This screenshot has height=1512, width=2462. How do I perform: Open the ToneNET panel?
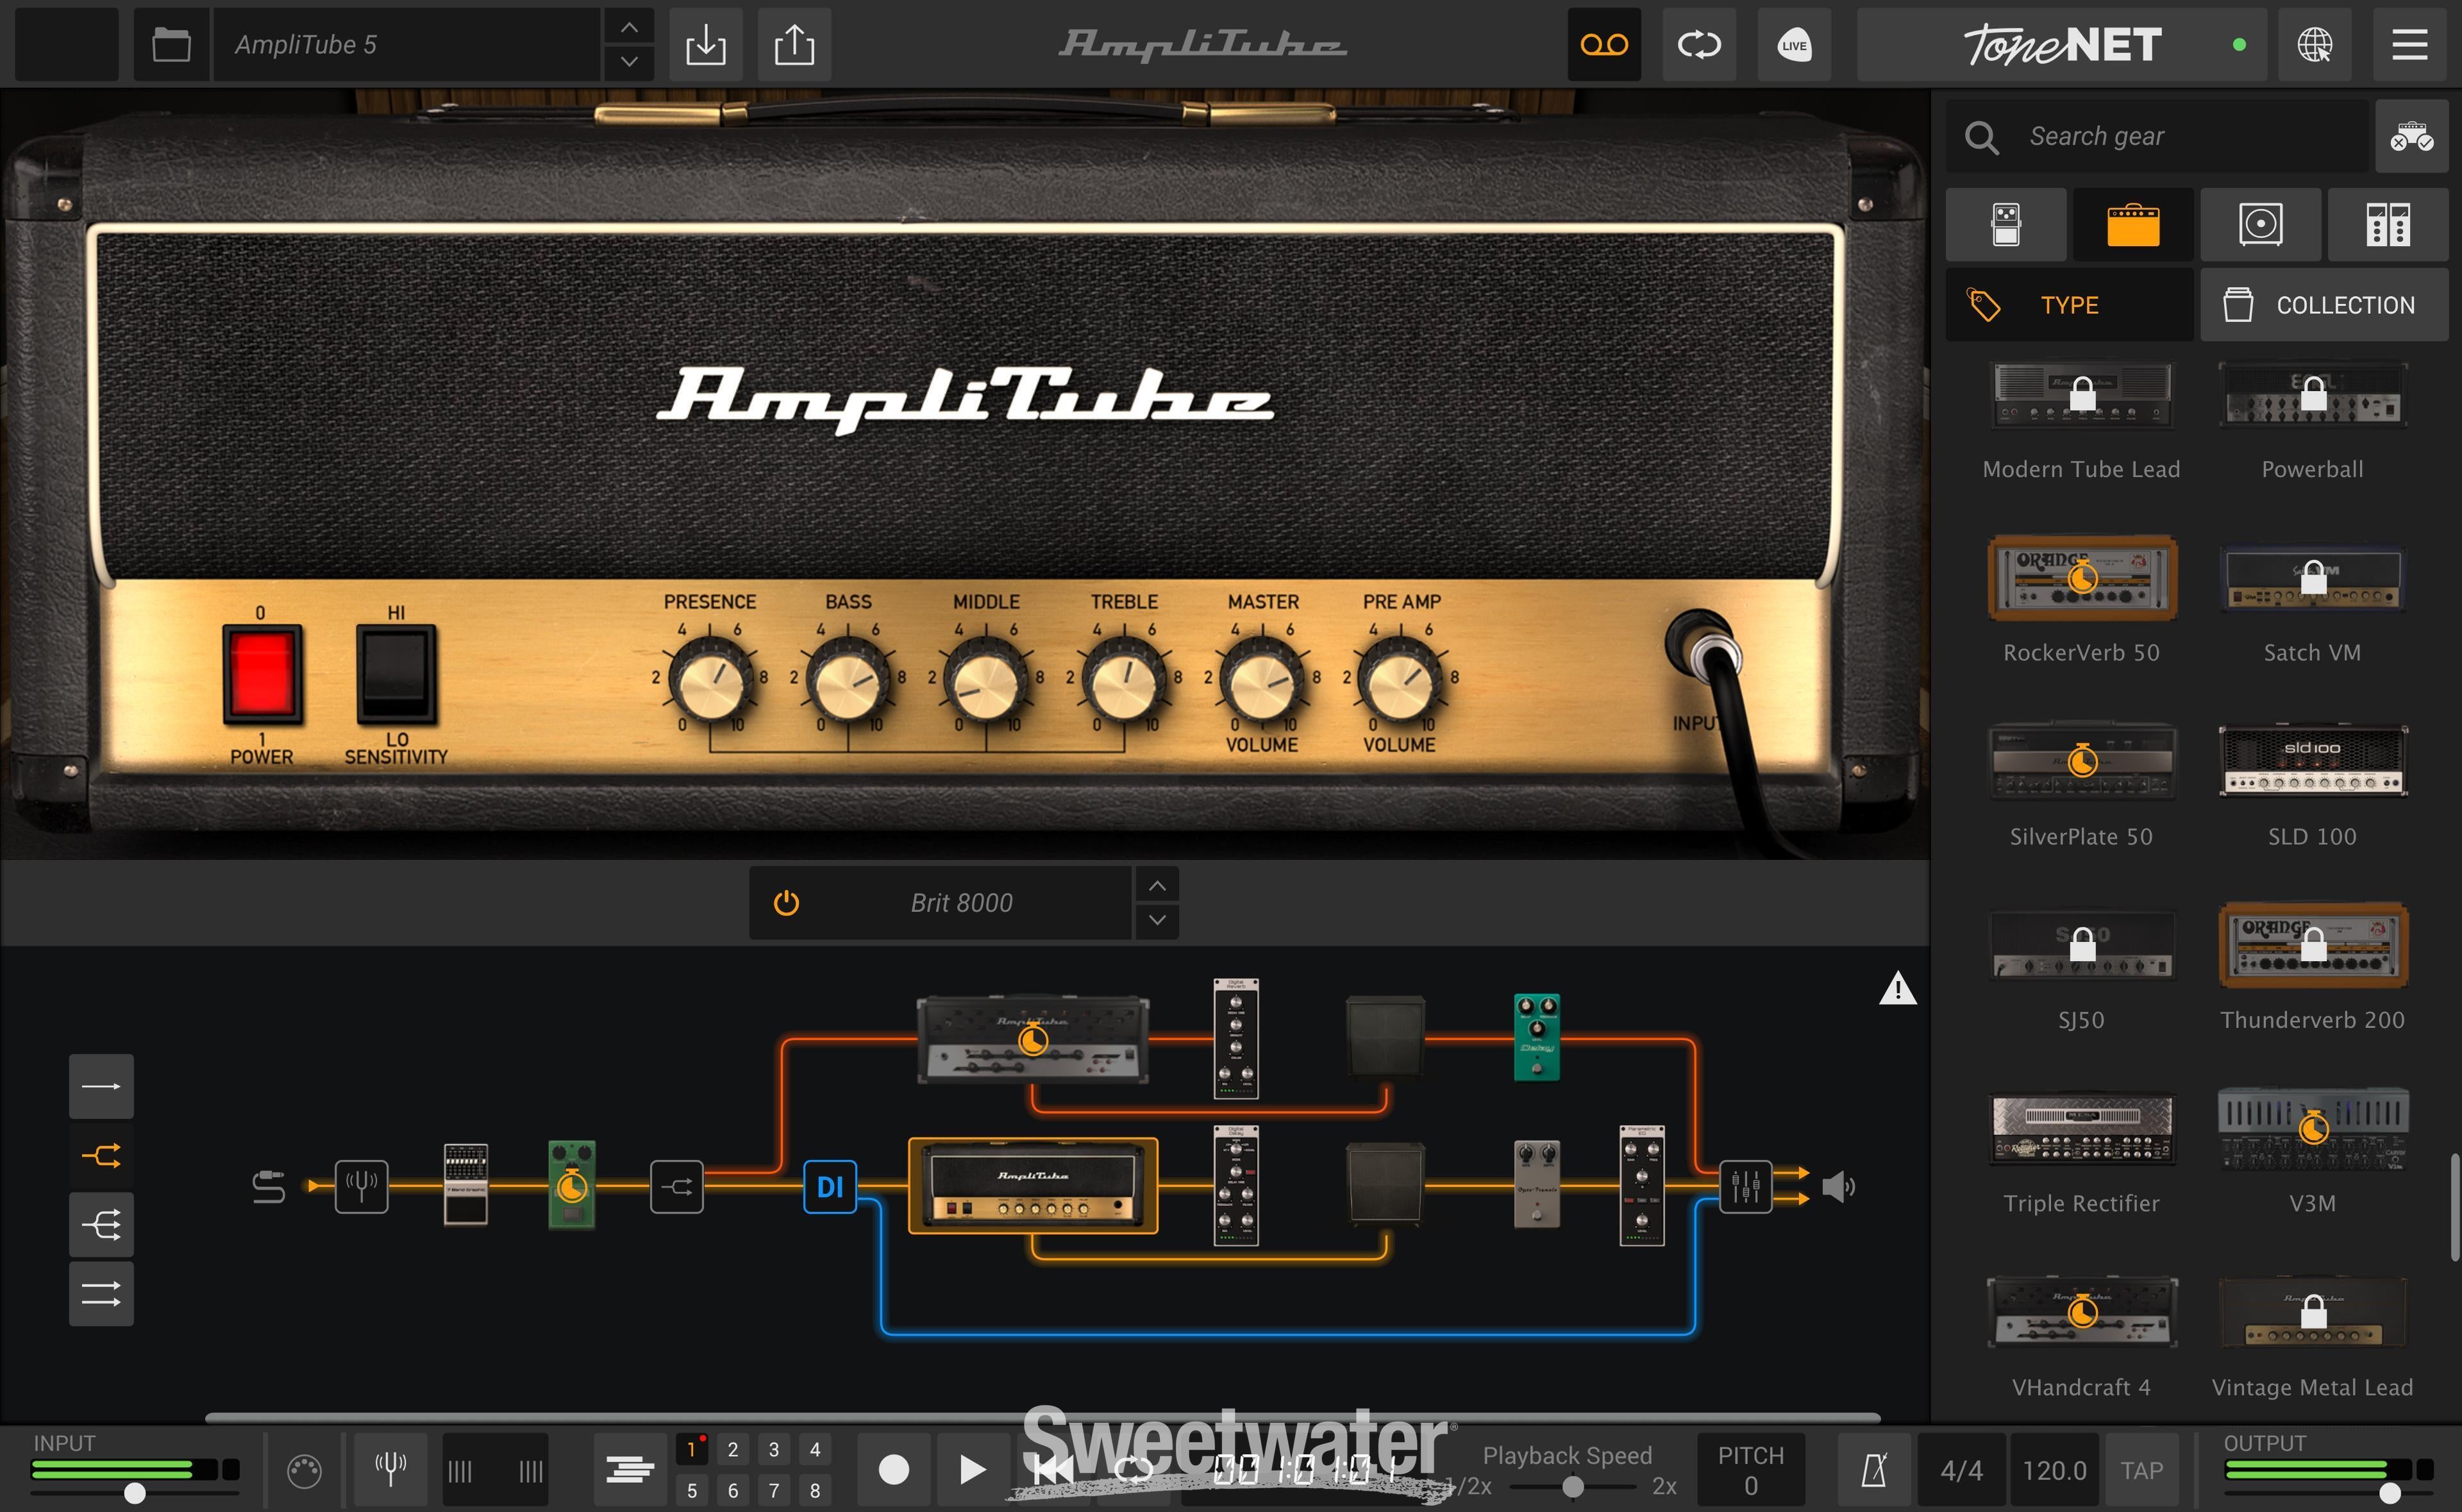(x=2061, y=44)
